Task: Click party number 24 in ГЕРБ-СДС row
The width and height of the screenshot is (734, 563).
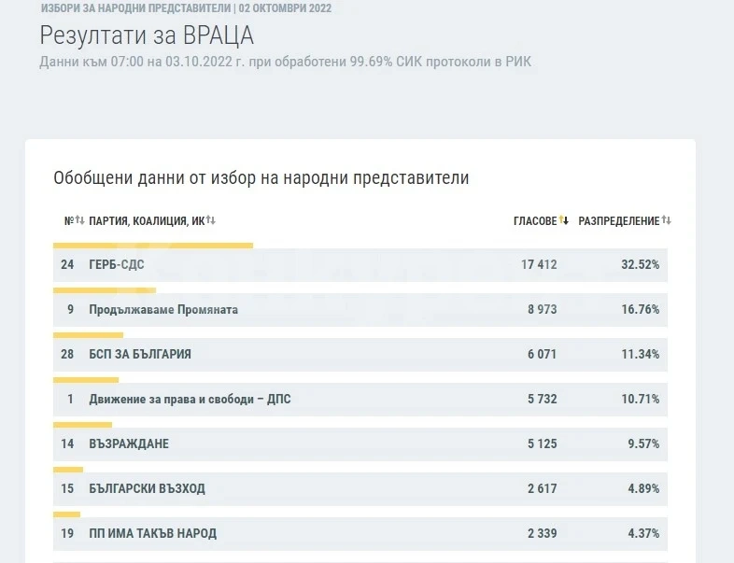Action: pos(67,264)
